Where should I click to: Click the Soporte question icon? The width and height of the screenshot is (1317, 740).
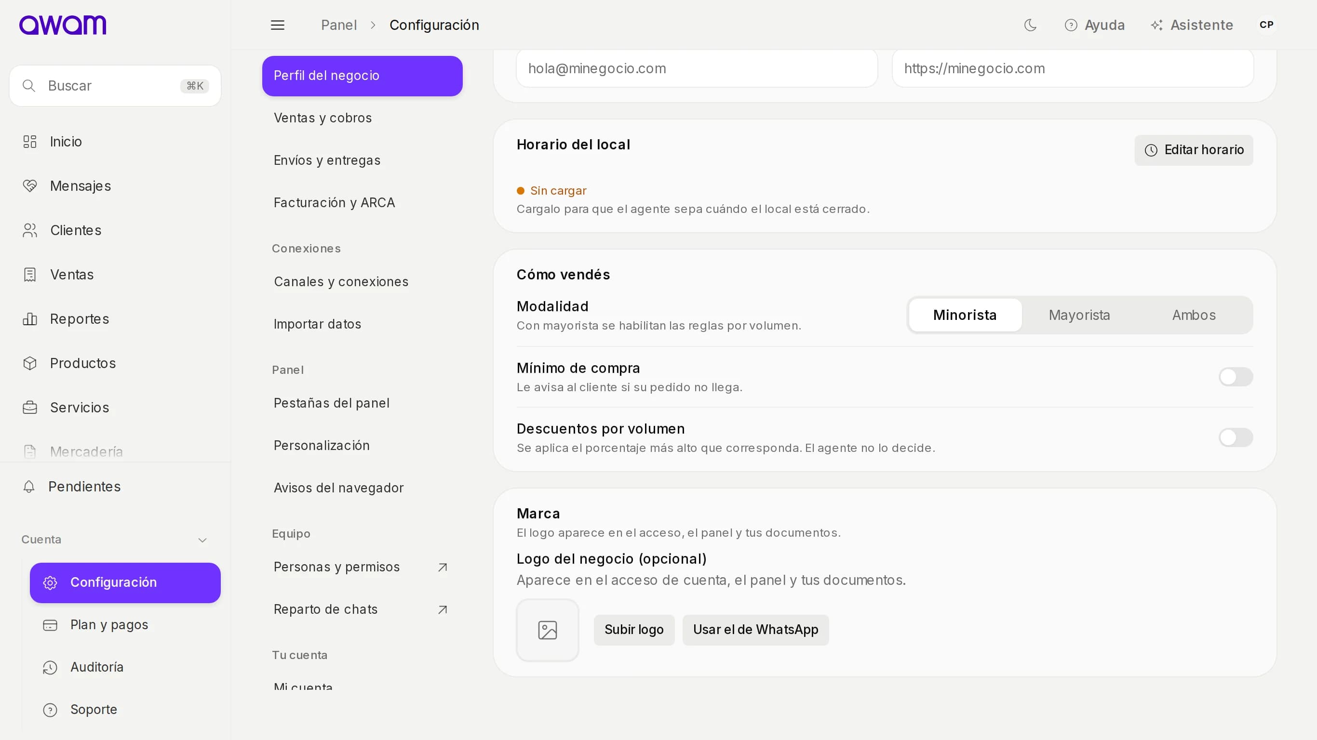(50, 710)
